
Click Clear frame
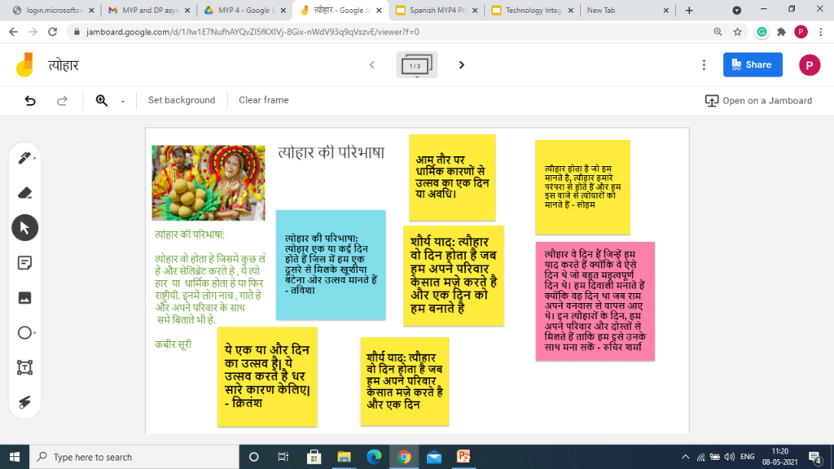[x=263, y=100]
